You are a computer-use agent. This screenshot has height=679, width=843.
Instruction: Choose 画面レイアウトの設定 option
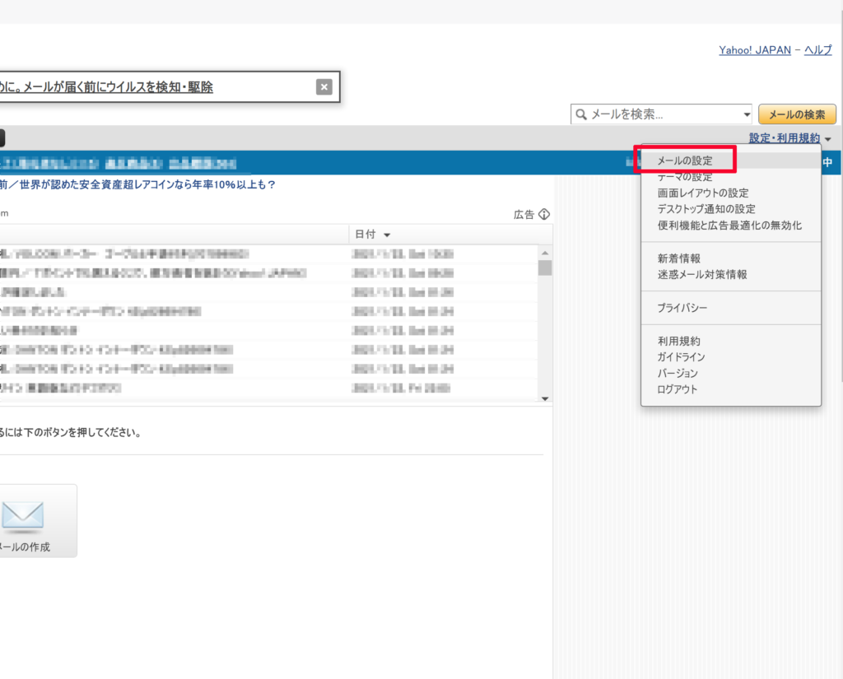702,193
